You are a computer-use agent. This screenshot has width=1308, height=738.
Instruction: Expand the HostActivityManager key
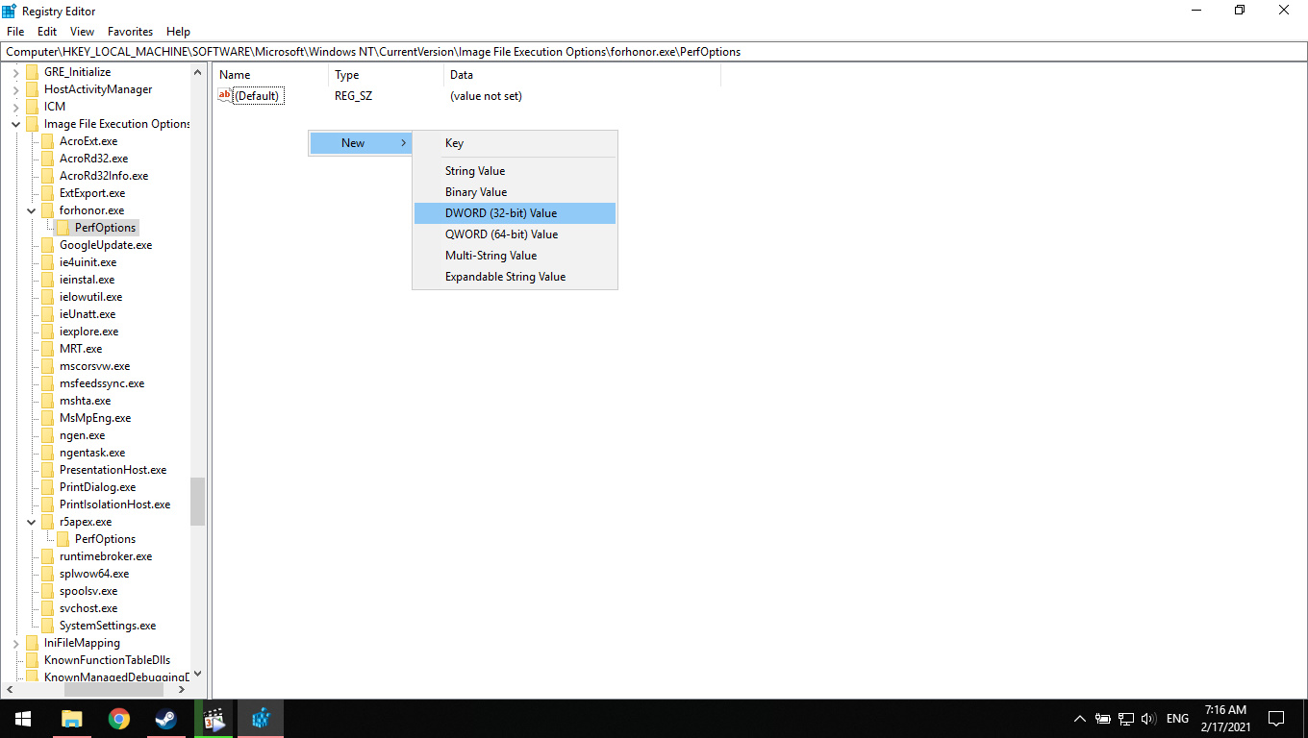16,89
